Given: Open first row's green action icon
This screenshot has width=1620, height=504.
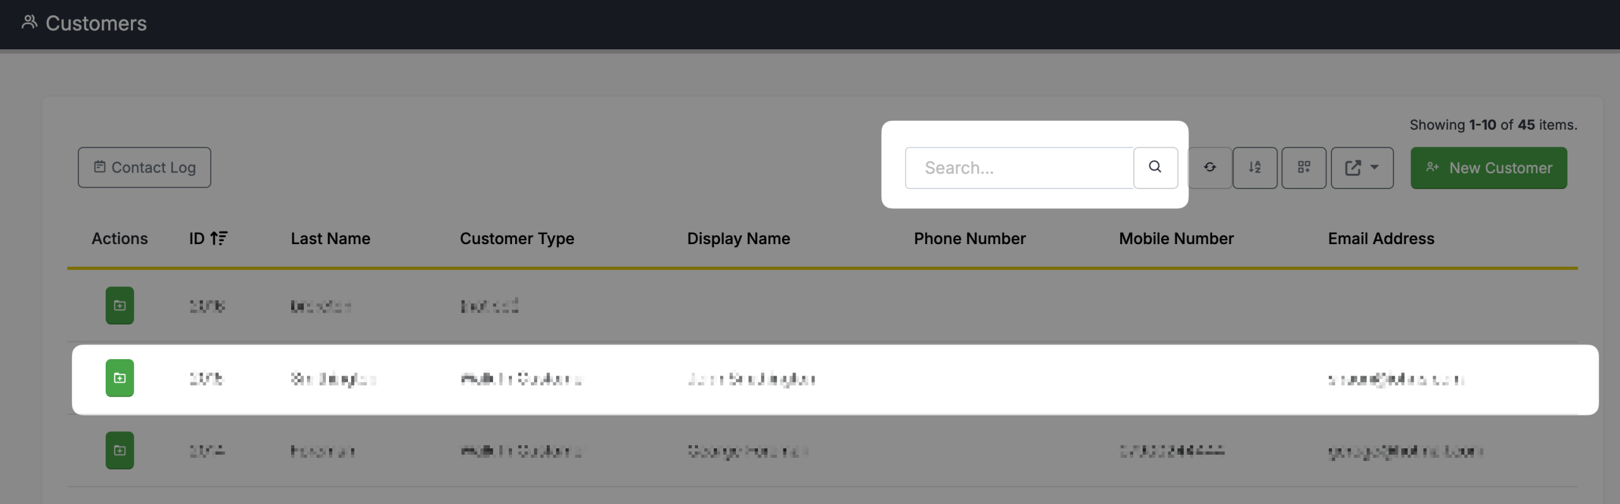Looking at the screenshot, I should click(x=120, y=305).
